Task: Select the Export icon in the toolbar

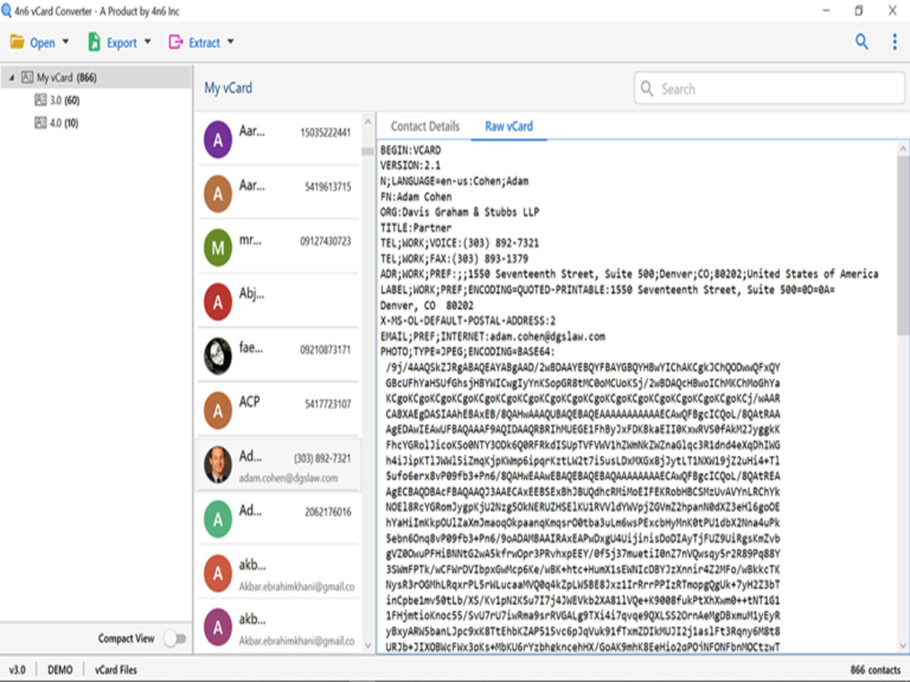Action: [x=94, y=41]
